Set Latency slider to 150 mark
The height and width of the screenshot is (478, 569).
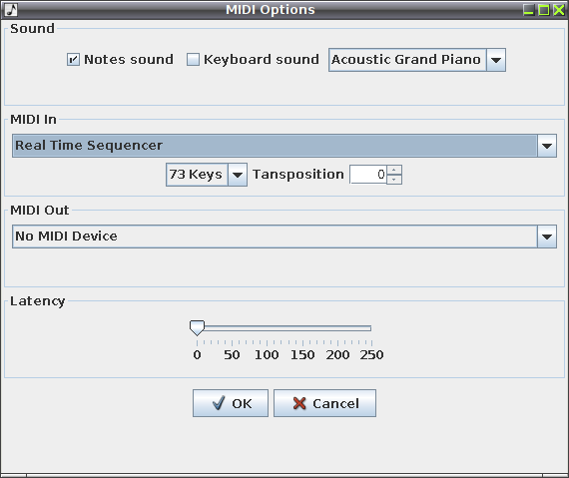(302, 328)
